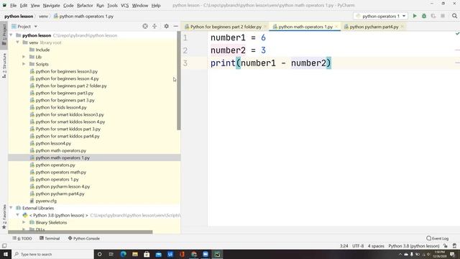This screenshot has height=259, width=460.
Task: Select python math operators.py file
Action: (60, 150)
